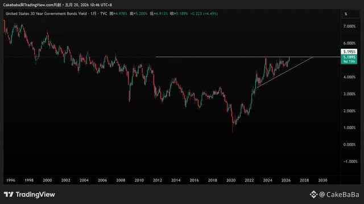Click the 1.000% axis label
364x204 pixels.
(x=349, y=127)
